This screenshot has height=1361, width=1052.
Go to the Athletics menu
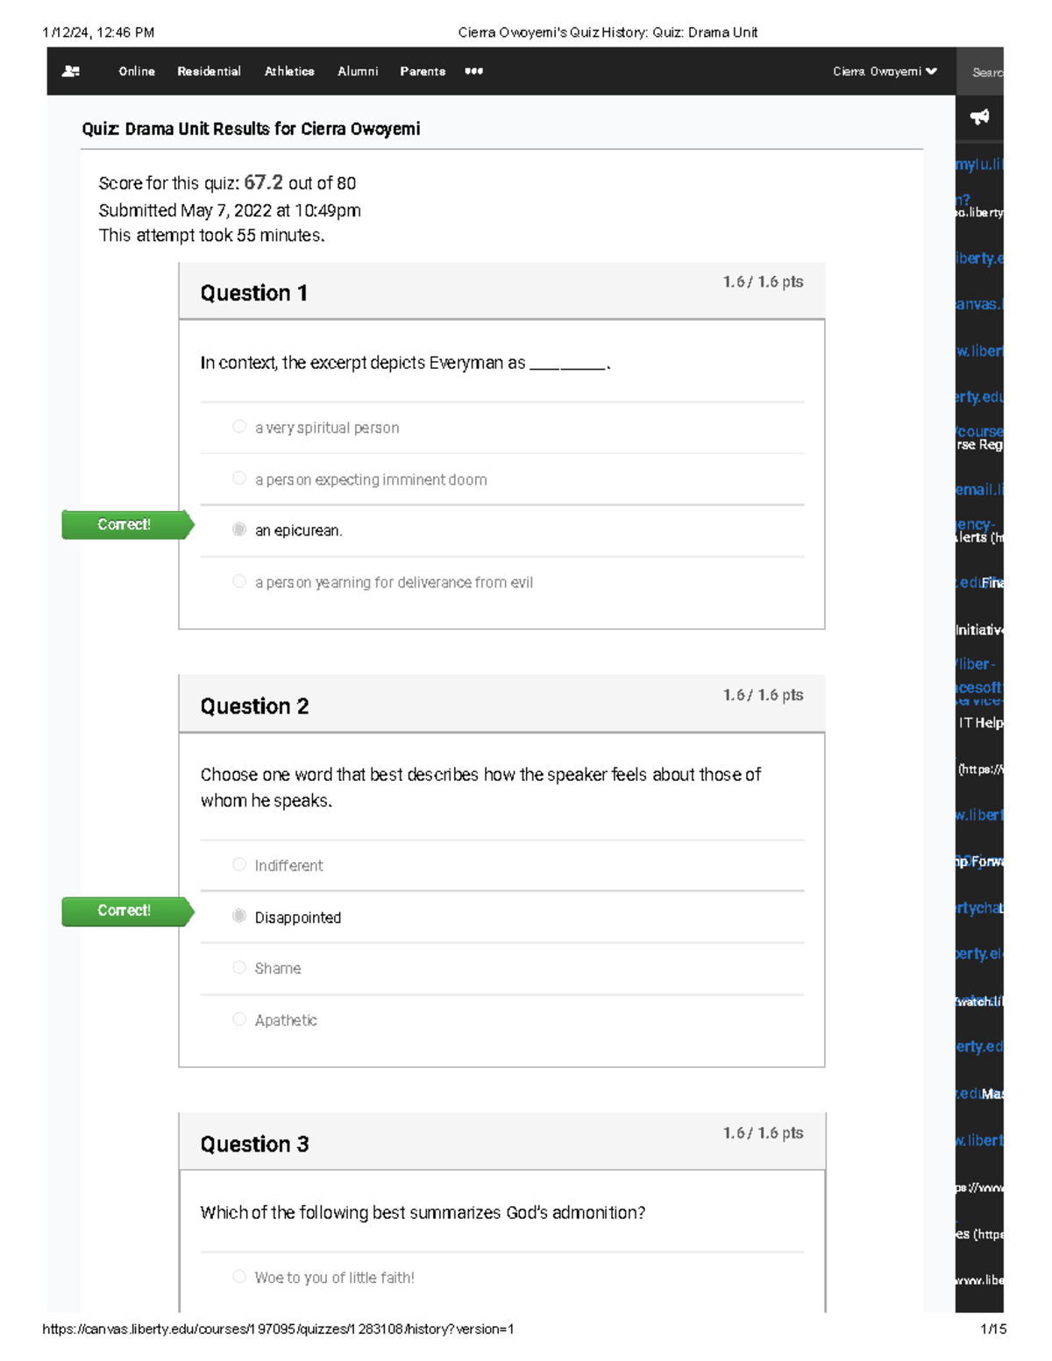289,71
